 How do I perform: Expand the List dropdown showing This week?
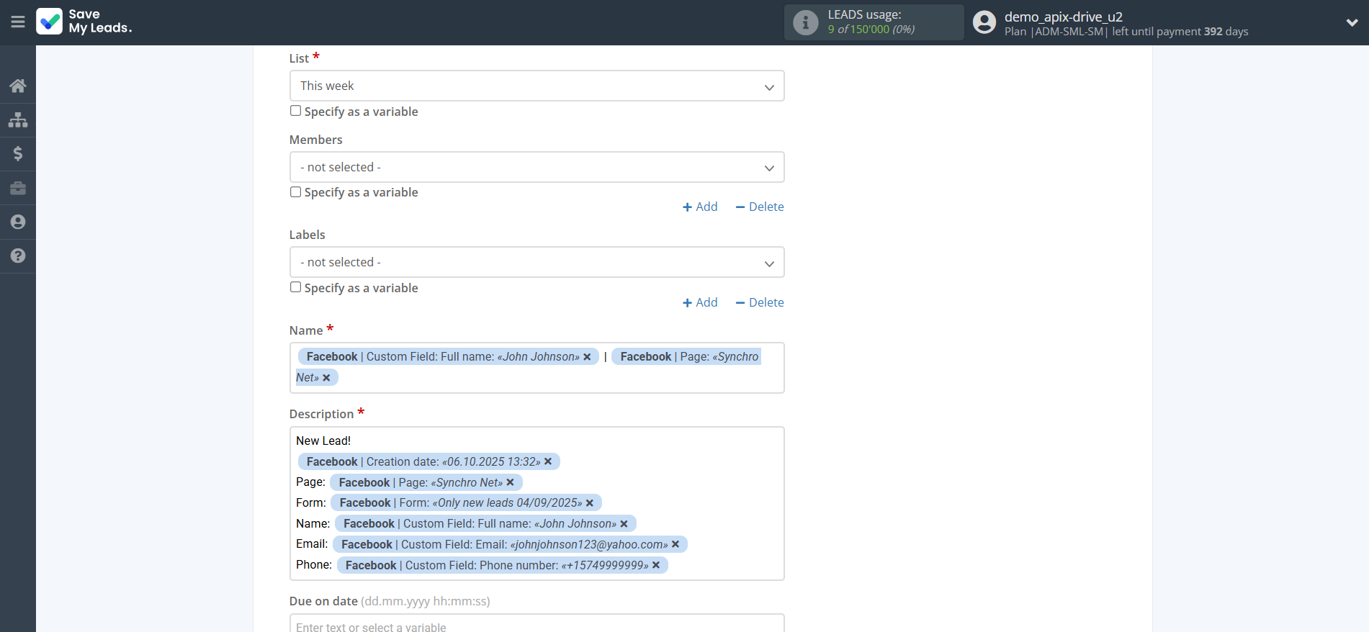click(x=537, y=86)
